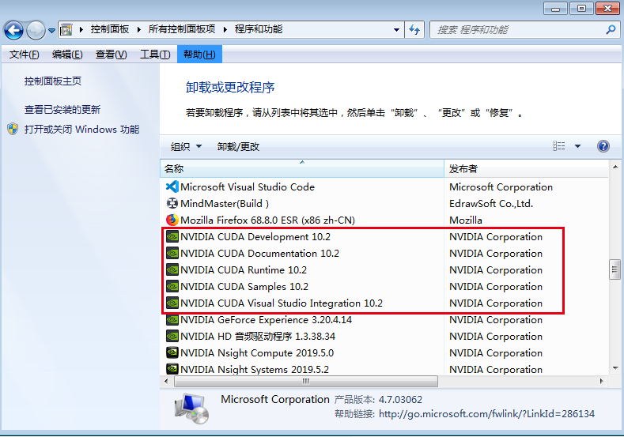Open the go.microsoft.com 帮助链接 URL
This screenshot has height=437, width=624.
coord(486,414)
